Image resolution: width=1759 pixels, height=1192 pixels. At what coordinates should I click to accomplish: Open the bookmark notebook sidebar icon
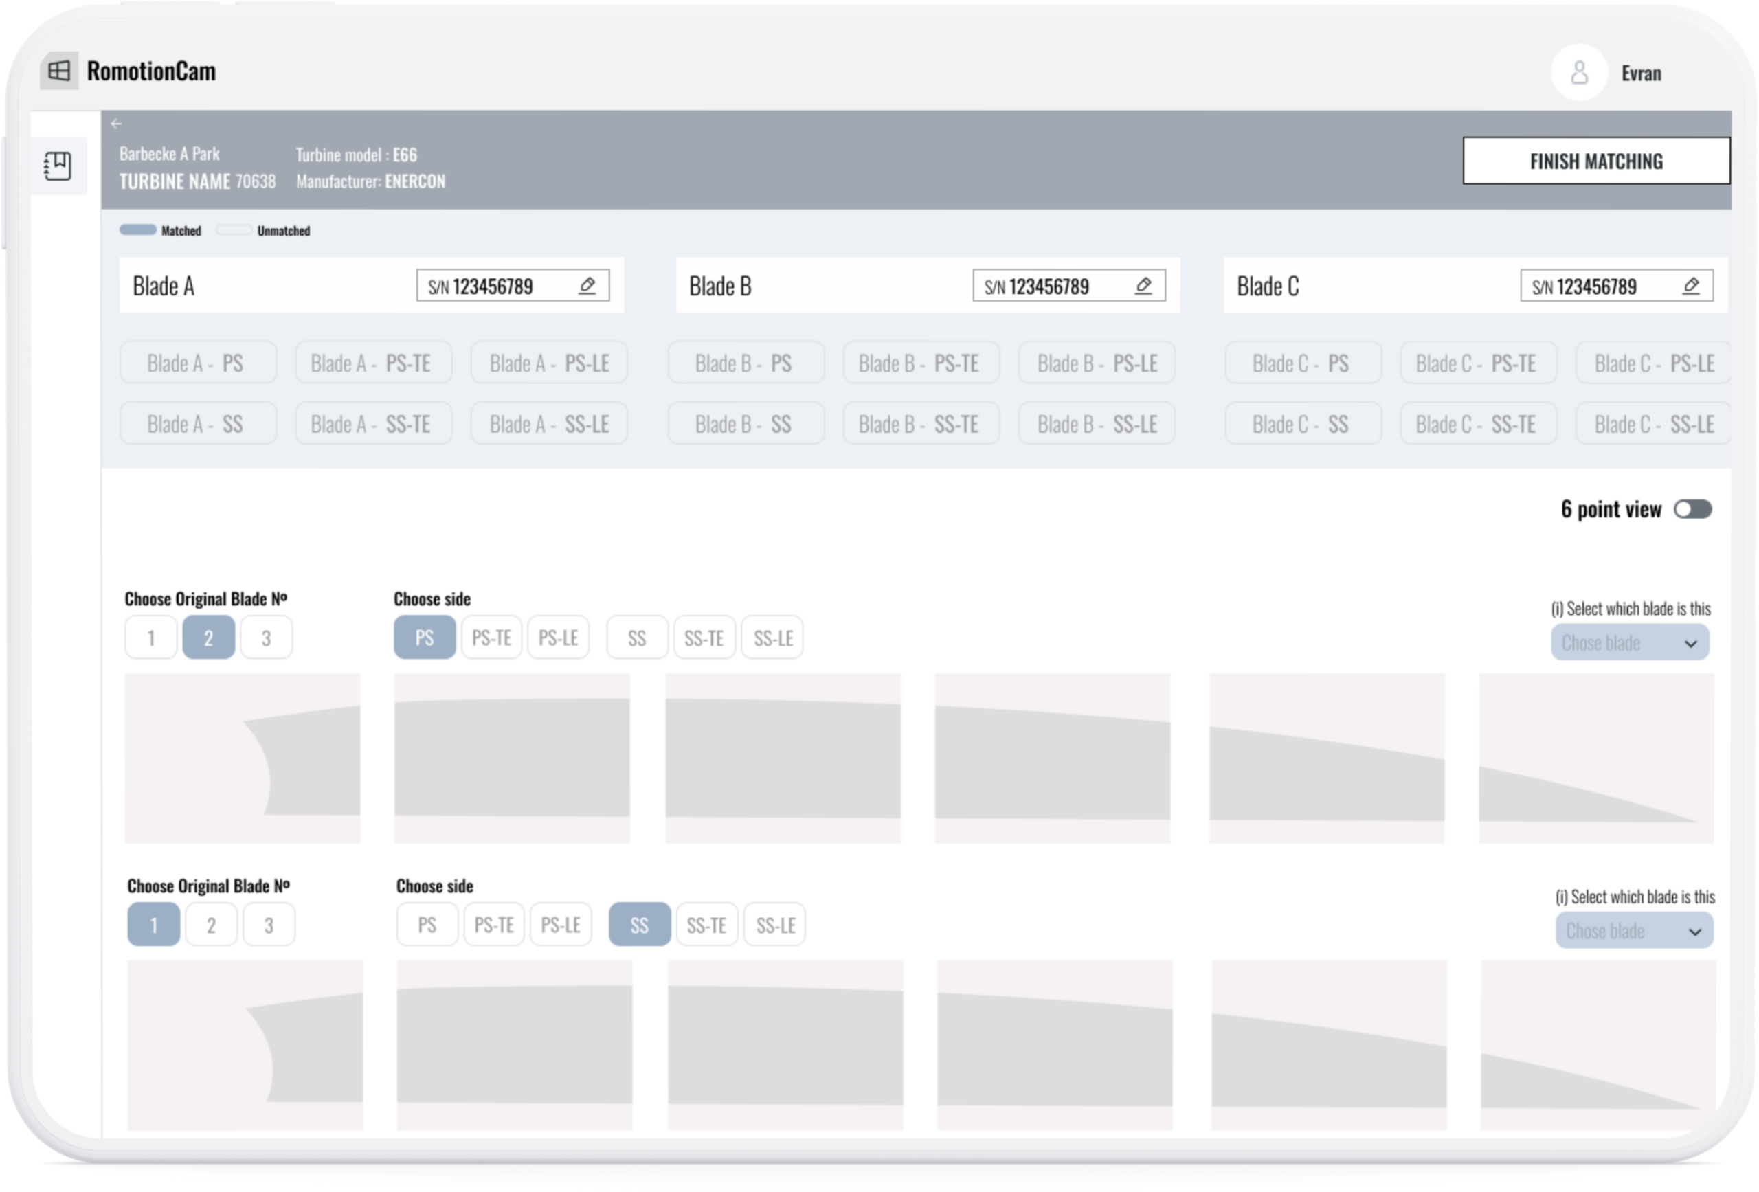58,166
